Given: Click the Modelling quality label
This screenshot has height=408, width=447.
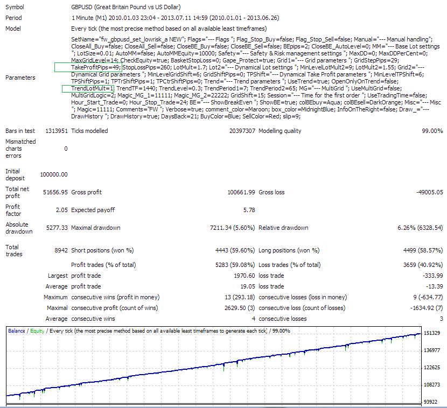Looking at the screenshot, I should point(280,131).
